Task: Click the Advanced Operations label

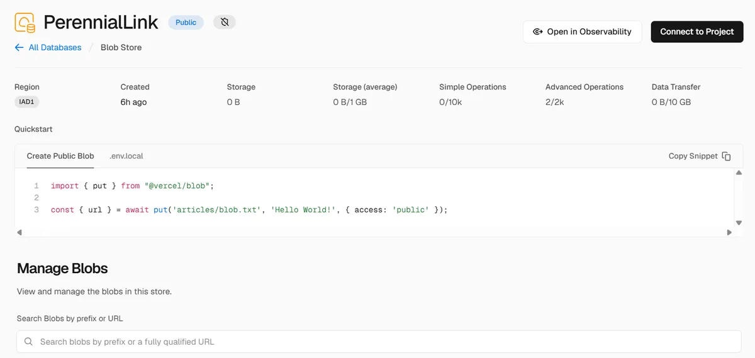Action: pos(584,87)
